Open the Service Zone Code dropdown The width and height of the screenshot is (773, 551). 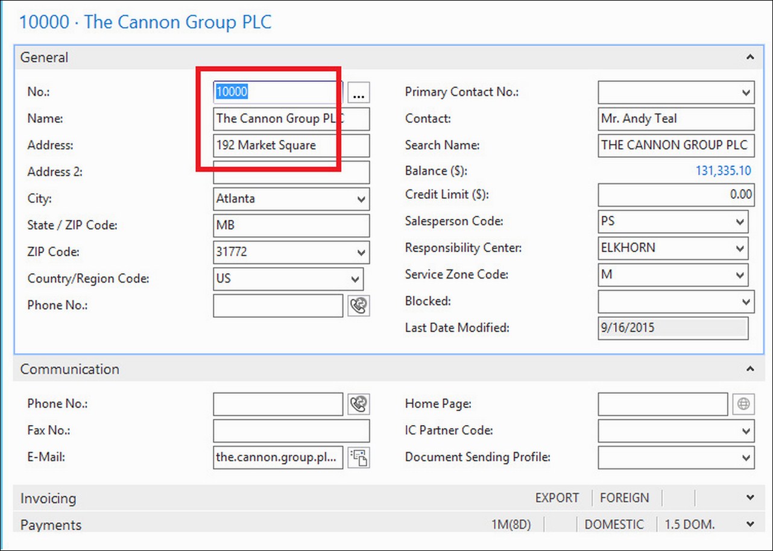(x=740, y=274)
